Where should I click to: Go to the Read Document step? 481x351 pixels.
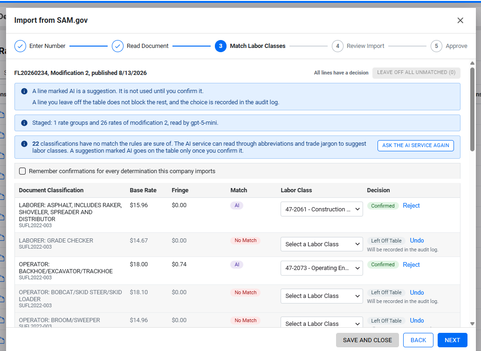[x=140, y=46]
